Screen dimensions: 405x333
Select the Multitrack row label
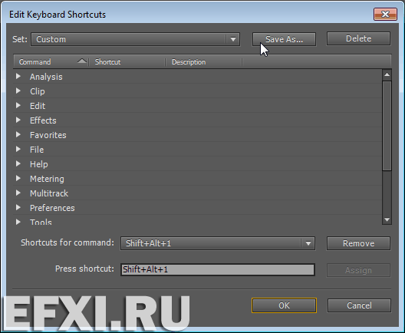point(49,193)
